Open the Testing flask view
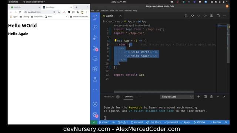 tap(95, 79)
